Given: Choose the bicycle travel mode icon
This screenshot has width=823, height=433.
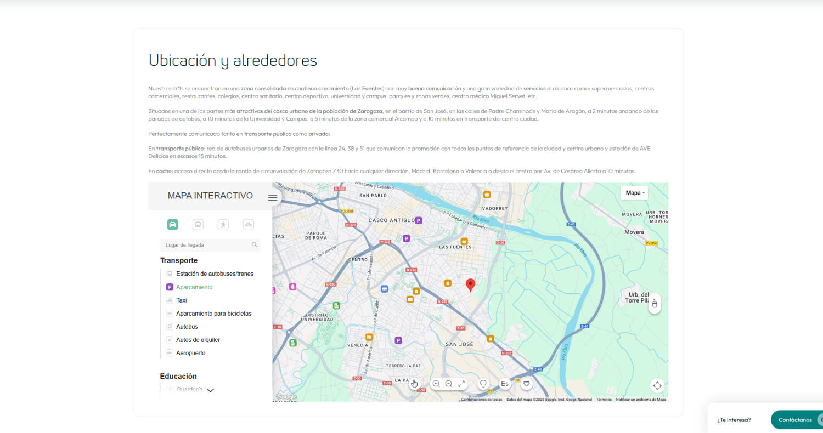Looking at the screenshot, I should tap(248, 224).
